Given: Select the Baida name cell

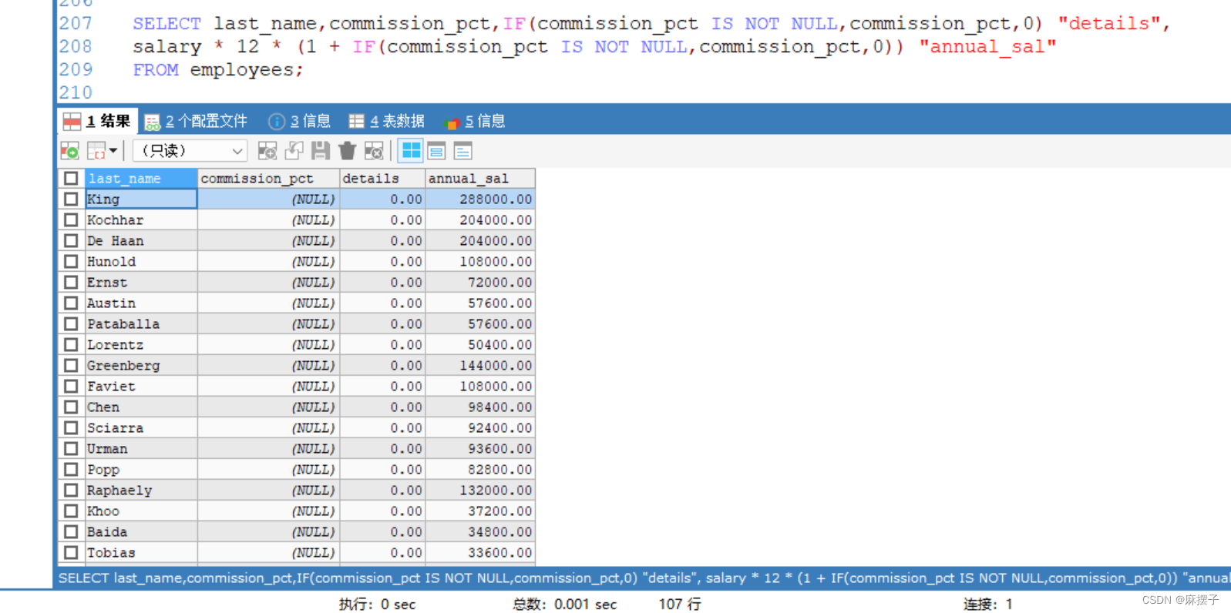Looking at the screenshot, I should 141,531.
